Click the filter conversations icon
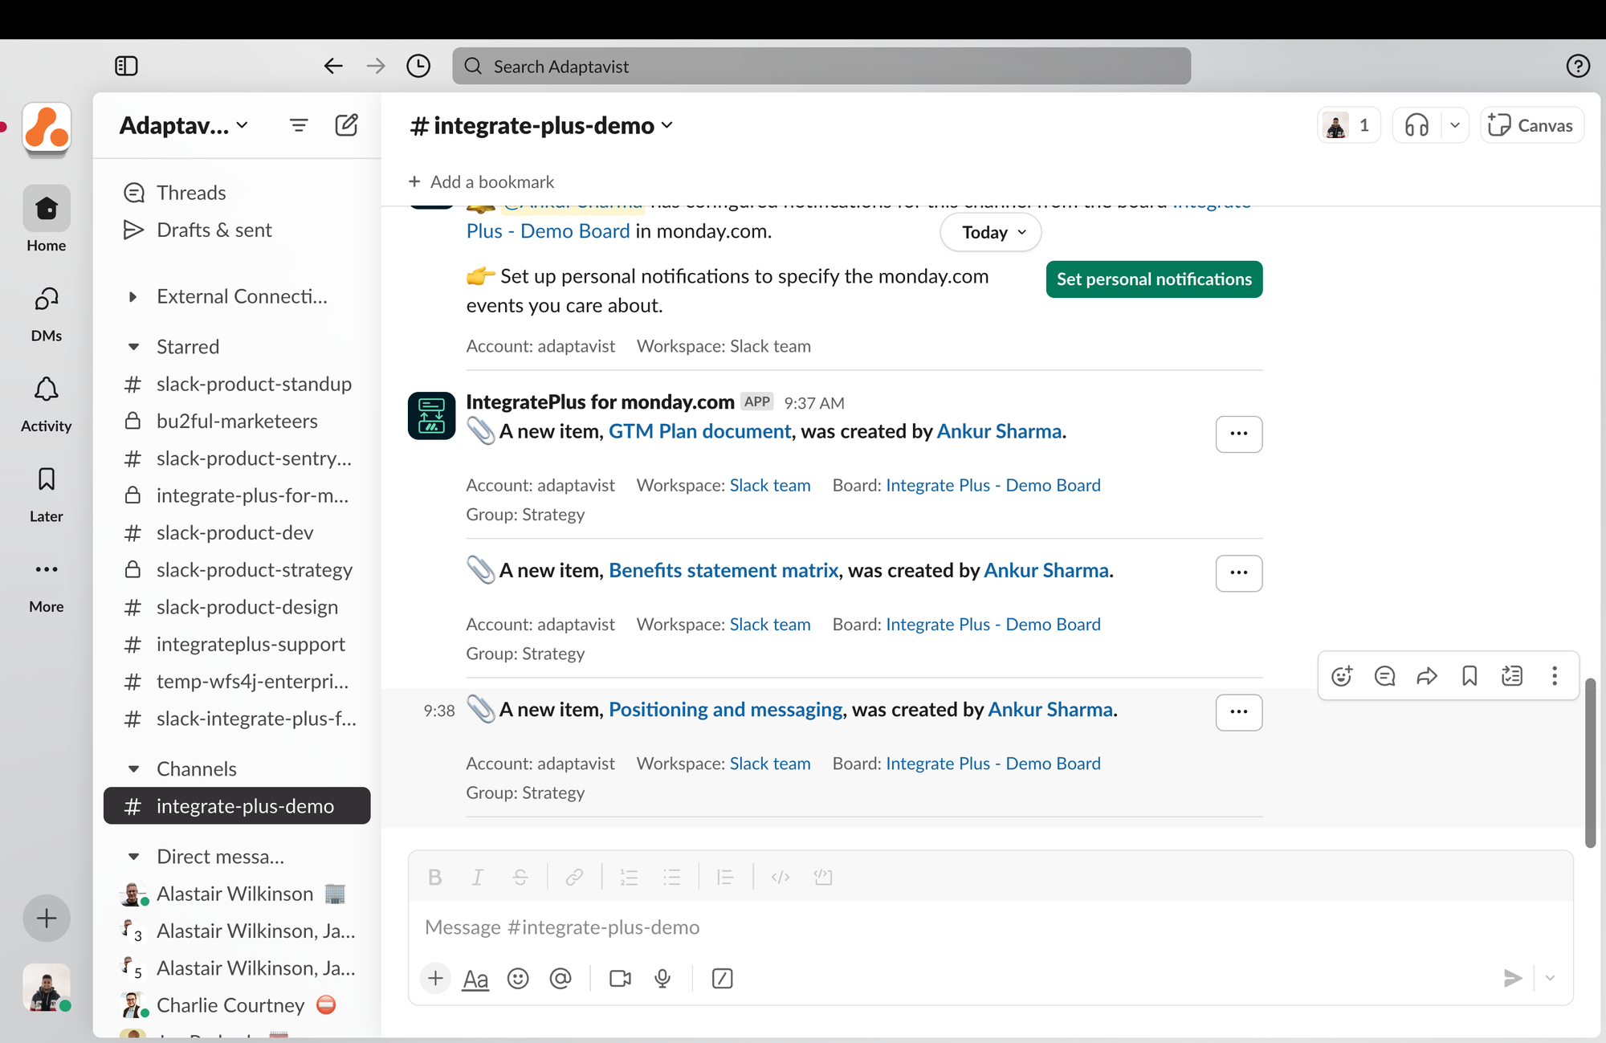 299,125
